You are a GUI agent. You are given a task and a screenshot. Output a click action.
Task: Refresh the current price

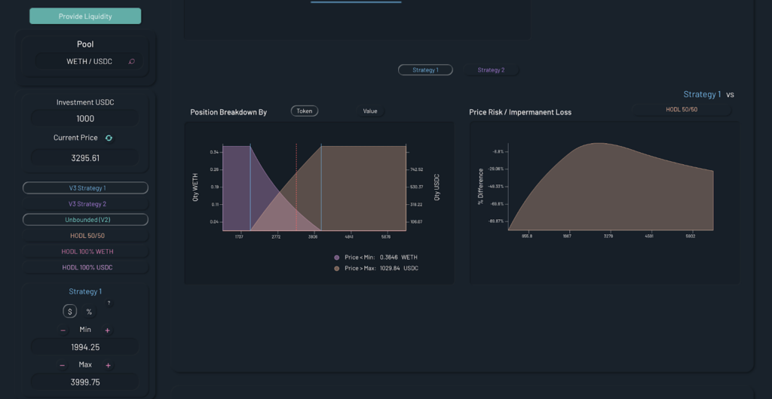pos(109,138)
